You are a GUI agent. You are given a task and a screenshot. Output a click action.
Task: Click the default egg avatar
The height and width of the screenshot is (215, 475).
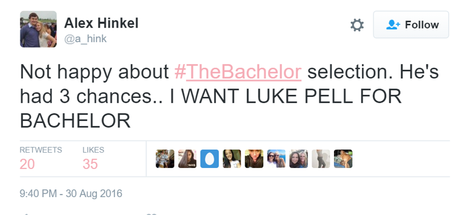209,159
